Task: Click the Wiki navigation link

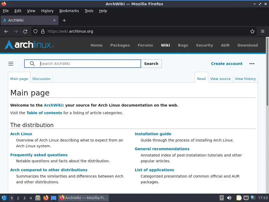Action: pyautogui.click(x=165, y=45)
